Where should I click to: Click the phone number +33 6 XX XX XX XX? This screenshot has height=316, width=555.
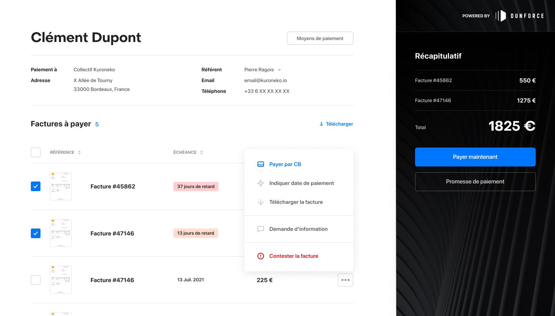(x=267, y=91)
